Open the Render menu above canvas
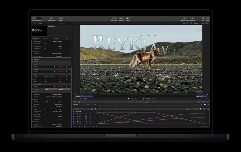 click(x=197, y=23)
